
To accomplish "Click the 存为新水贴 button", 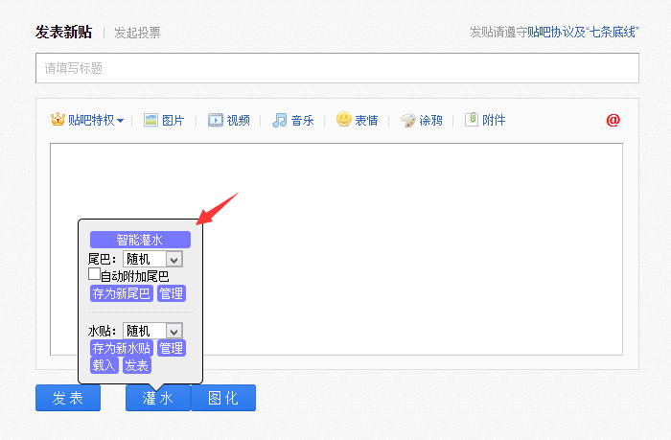I will (x=121, y=348).
